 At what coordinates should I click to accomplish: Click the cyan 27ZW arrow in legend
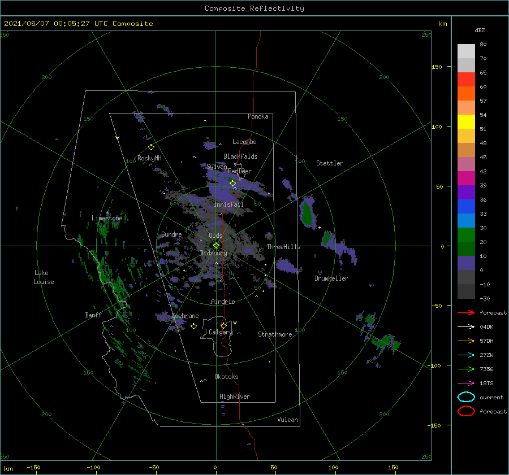pyautogui.click(x=466, y=355)
